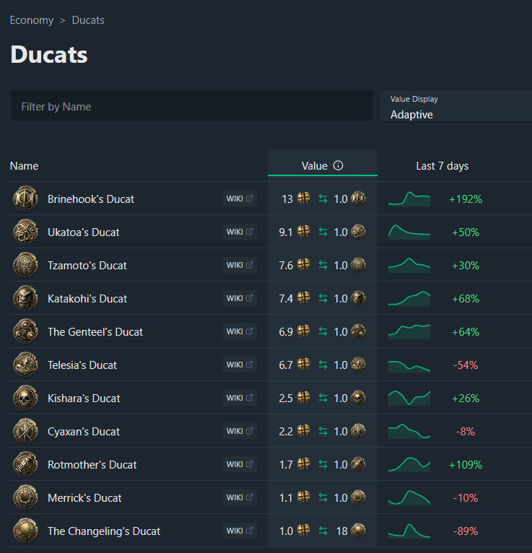532x553 pixels.
Task: Click gold currency icon beside 7.6 in Tzamoto's row
Action: pyautogui.click(x=304, y=264)
